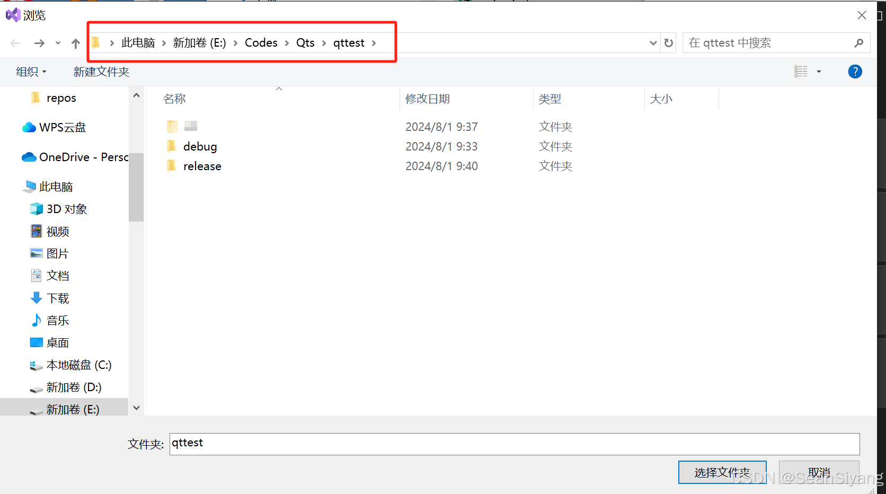Image resolution: width=886 pixels, height=494 pixels.
Task: Open help via question mark icon
Action: click(x=855, y=72)
